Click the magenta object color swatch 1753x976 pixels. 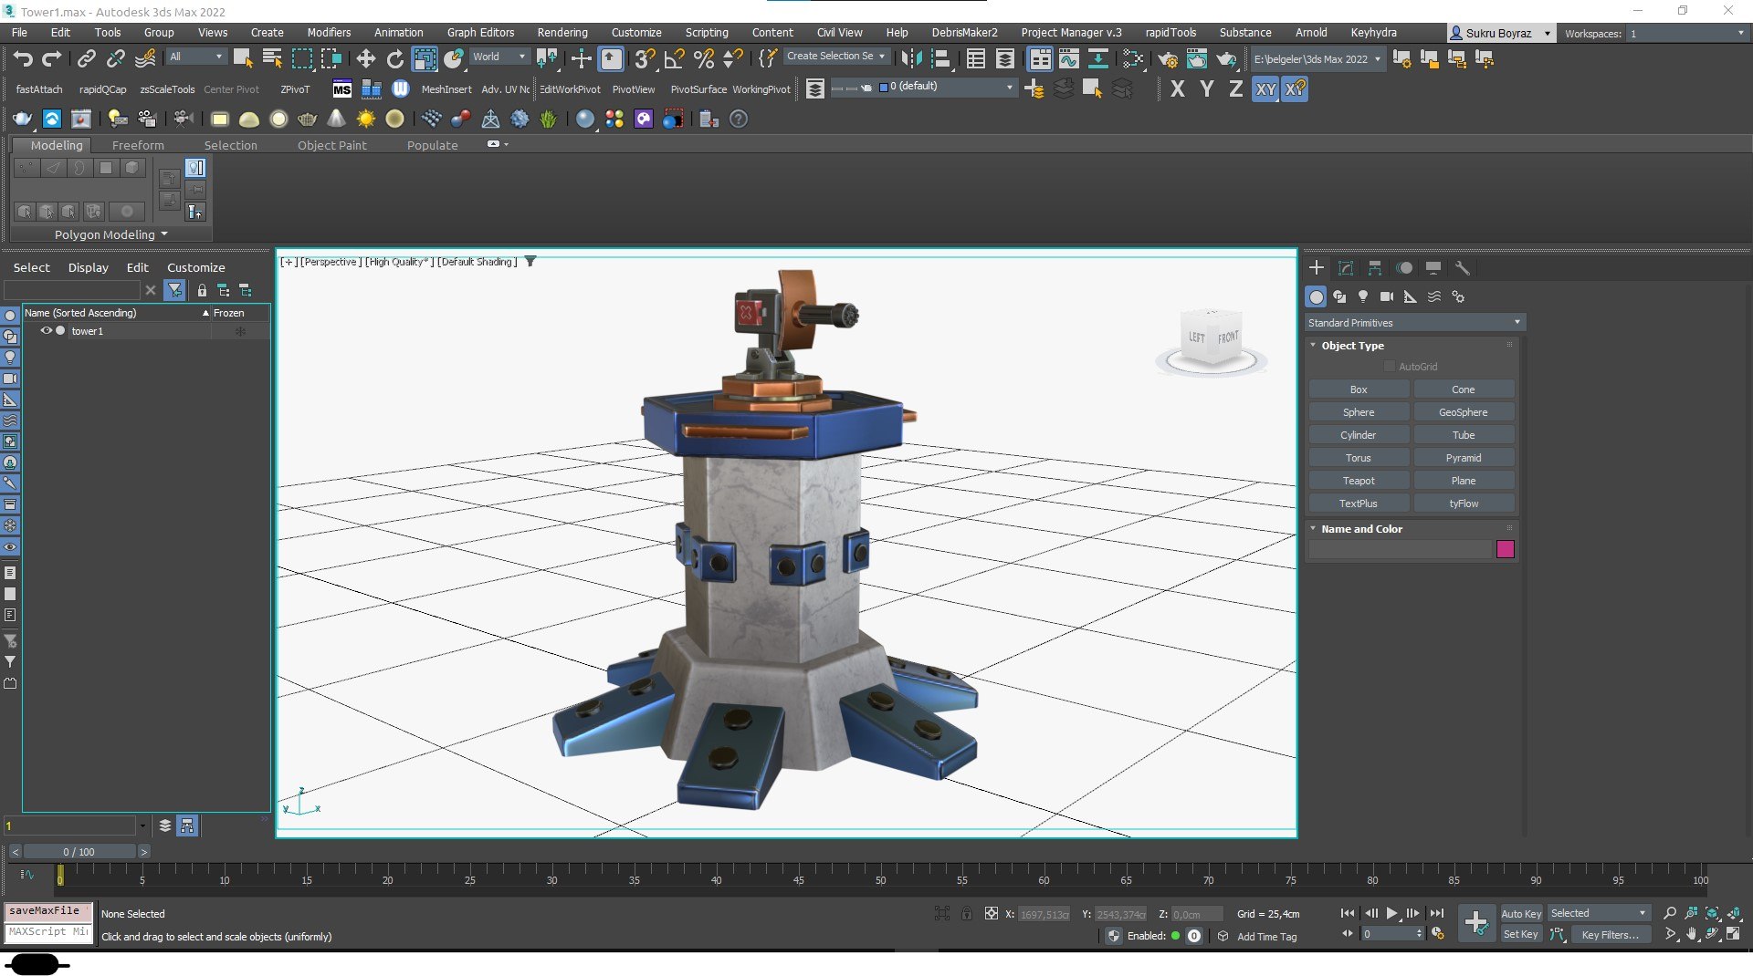(x=1506, y=549)
